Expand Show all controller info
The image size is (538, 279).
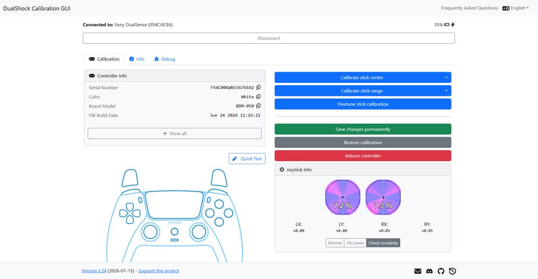175,133
